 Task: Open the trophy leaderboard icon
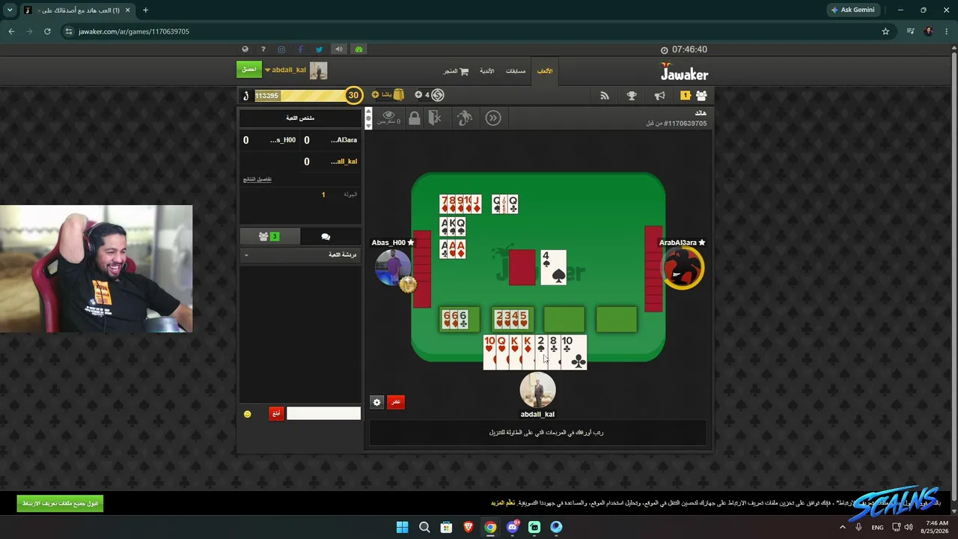[x=632, y=95]
